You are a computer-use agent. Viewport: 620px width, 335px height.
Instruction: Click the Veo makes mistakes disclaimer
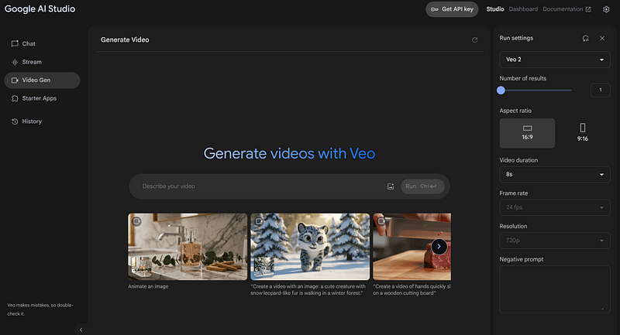(40, 309)
